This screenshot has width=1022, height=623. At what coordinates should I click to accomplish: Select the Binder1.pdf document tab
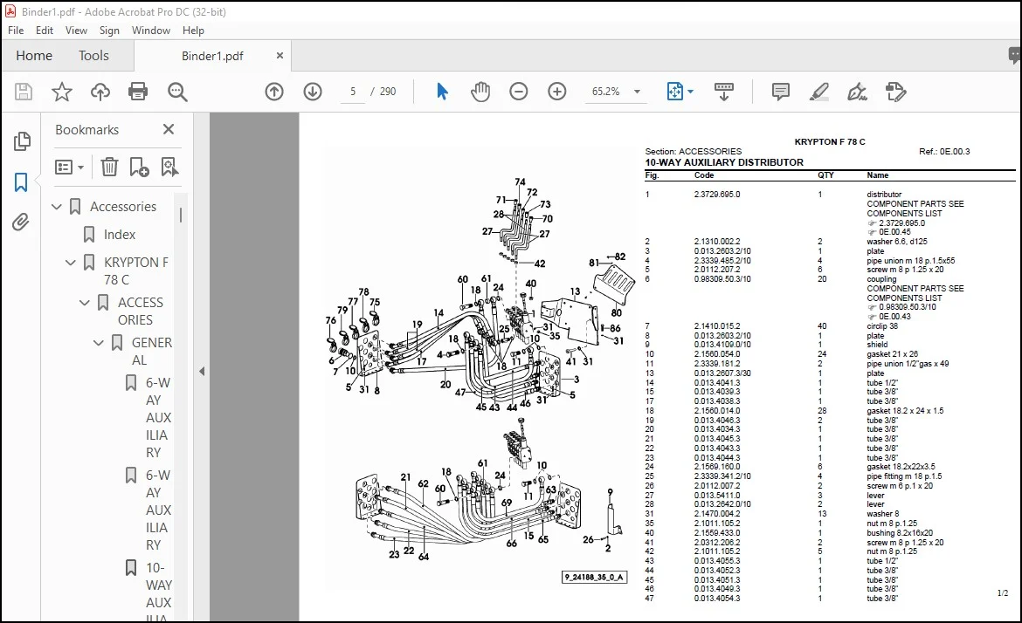[x=212, y=56]
